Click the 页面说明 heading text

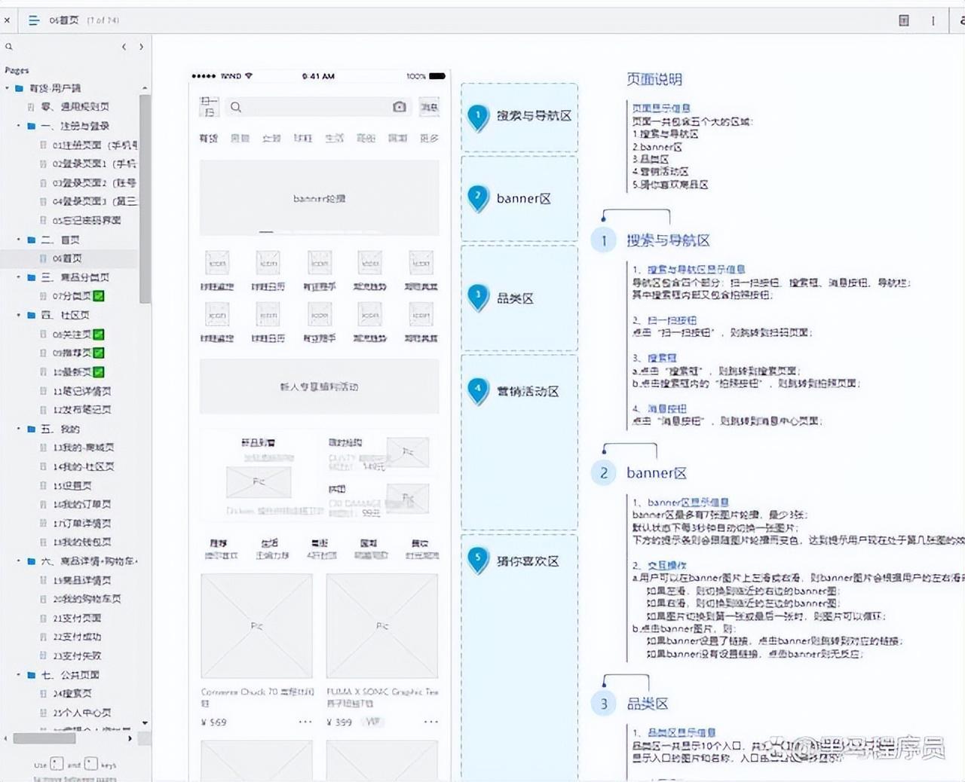click(654, 79)
